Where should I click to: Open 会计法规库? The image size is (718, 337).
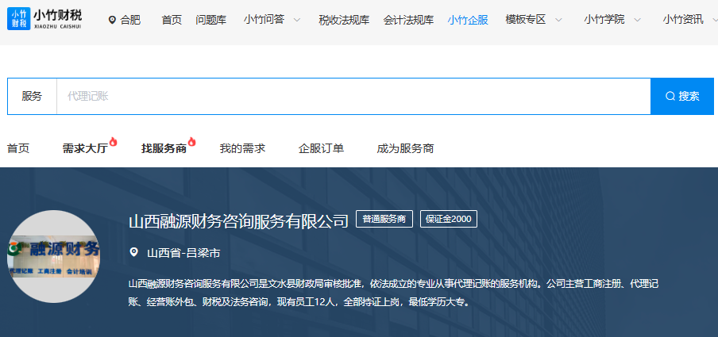click(x=408, y=20)
